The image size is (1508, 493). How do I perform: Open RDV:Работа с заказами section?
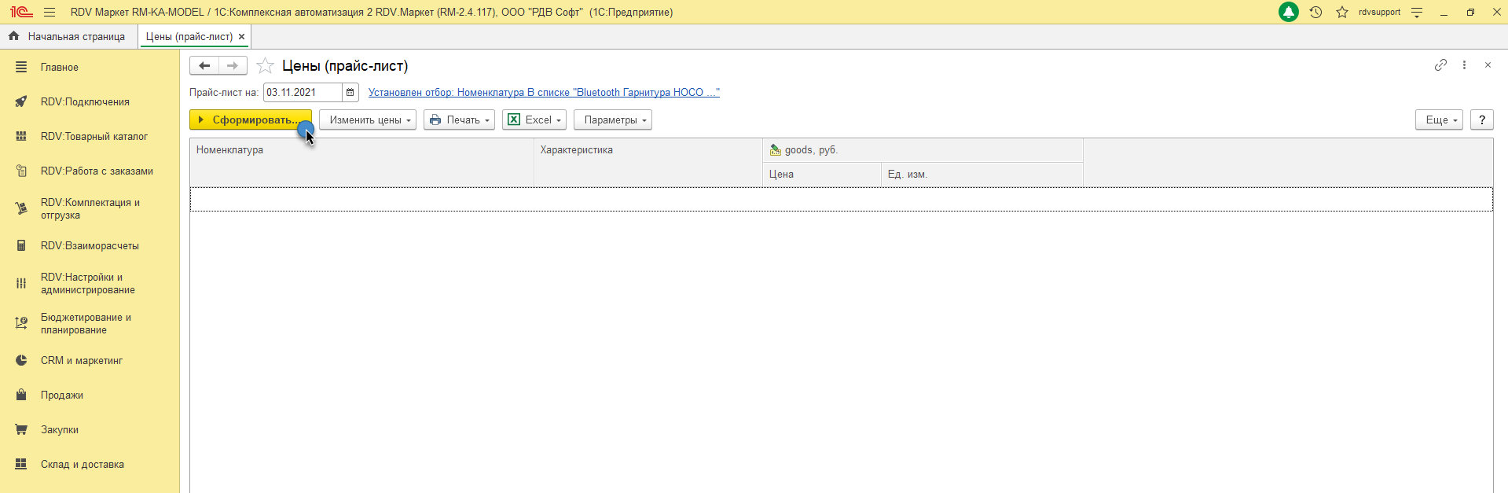click(x=90, y=171)
